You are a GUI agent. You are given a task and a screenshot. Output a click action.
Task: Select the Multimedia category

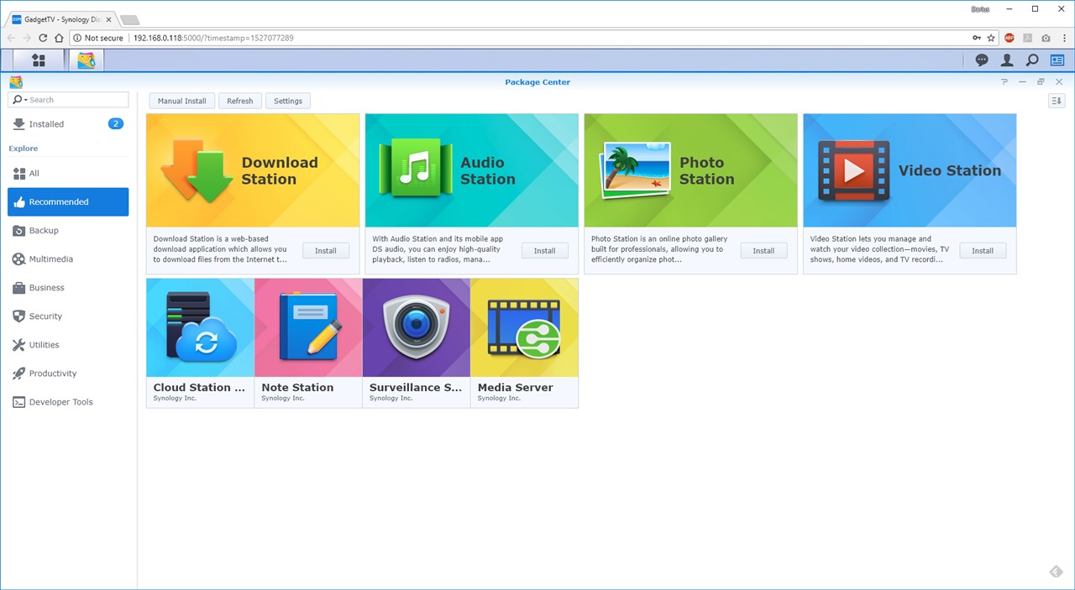[51, 259]
